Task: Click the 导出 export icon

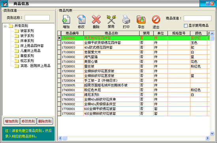Action: point(141,19)
